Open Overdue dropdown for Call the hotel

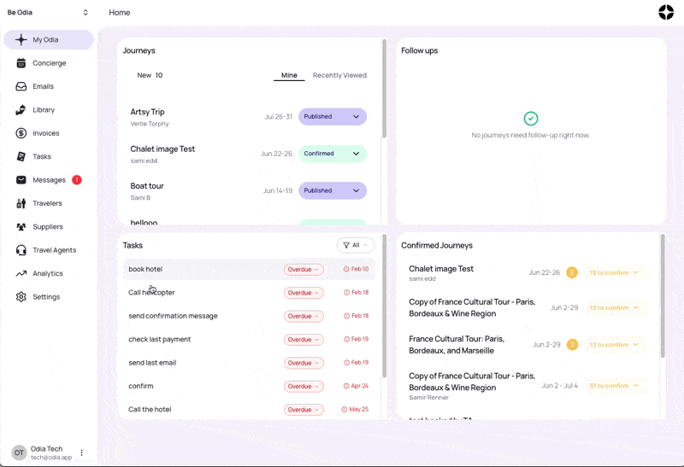click(x=304, y=410)
